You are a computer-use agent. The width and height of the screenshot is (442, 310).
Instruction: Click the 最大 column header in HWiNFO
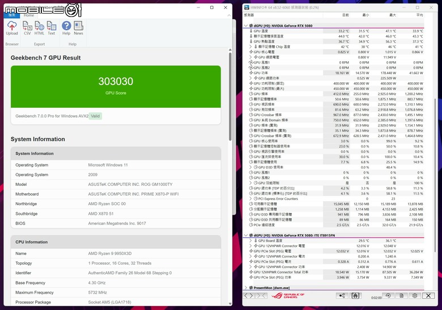pyautogui.click(x=393, y=15)
